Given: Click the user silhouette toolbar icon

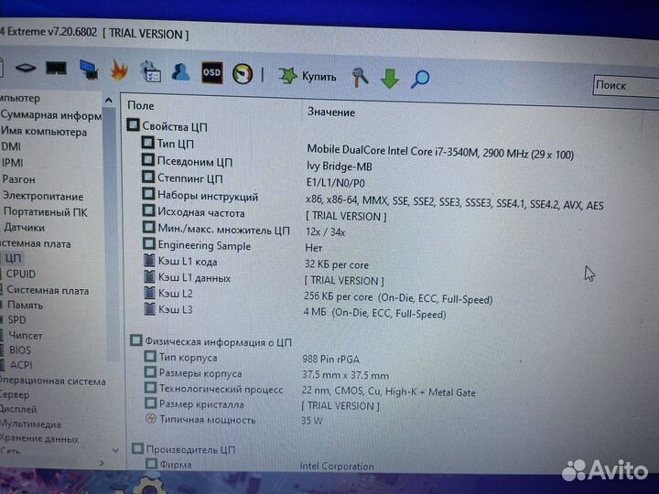Looking at the screenshot, I should [x=180, y=72].
